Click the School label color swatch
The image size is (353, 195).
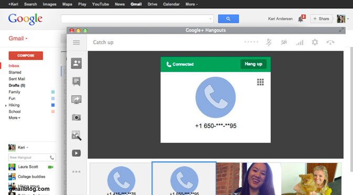(53, 111)
